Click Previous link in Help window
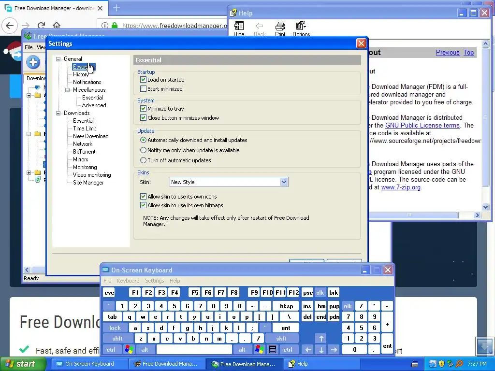Screen dimensions: 495x371 [x=447, y=52]
